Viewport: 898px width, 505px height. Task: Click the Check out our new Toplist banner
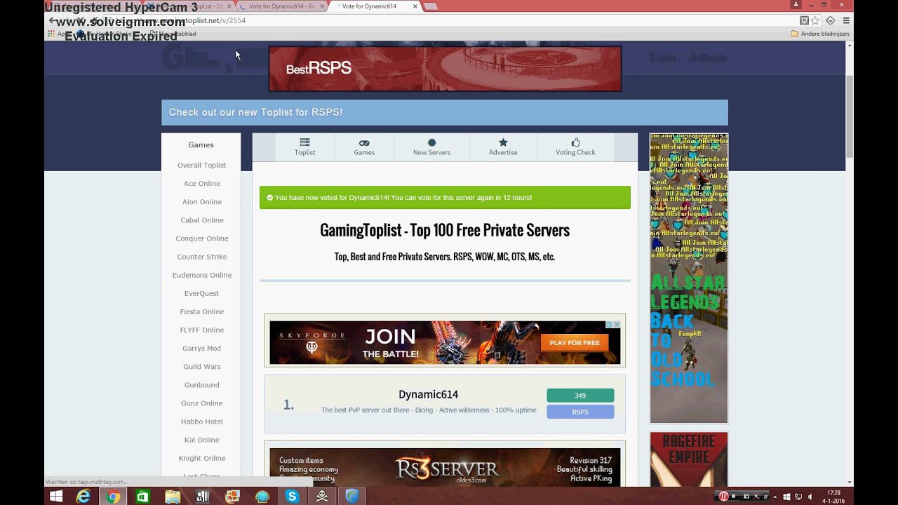pyautogui.click(x=444, y=112)
